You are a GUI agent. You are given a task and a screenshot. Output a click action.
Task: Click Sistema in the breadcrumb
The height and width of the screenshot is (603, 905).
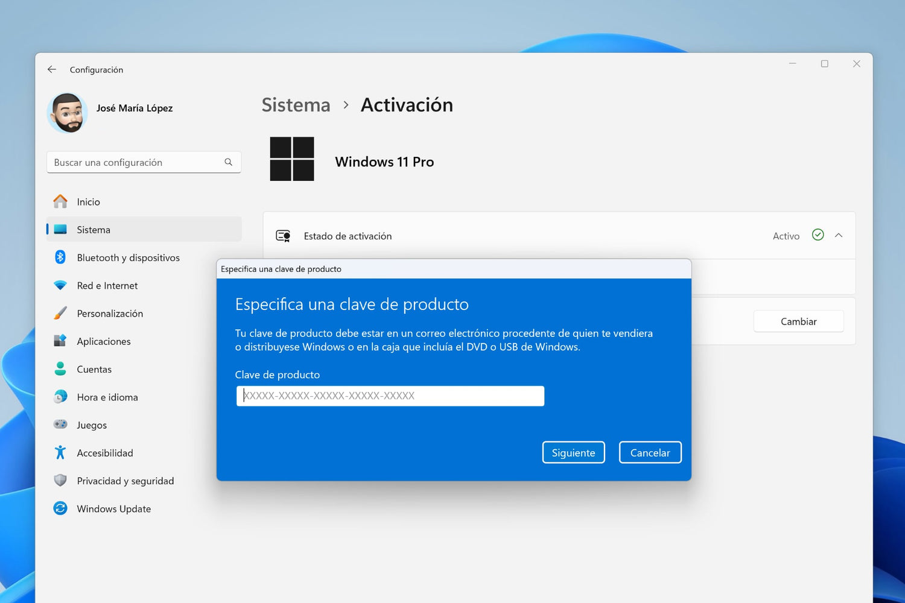point(296,105)
